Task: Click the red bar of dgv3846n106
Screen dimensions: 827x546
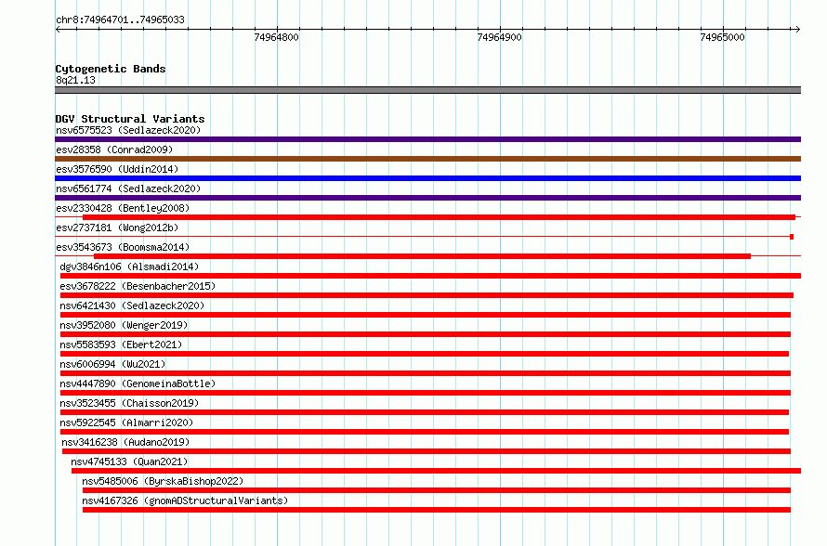Action: point(430,276)
